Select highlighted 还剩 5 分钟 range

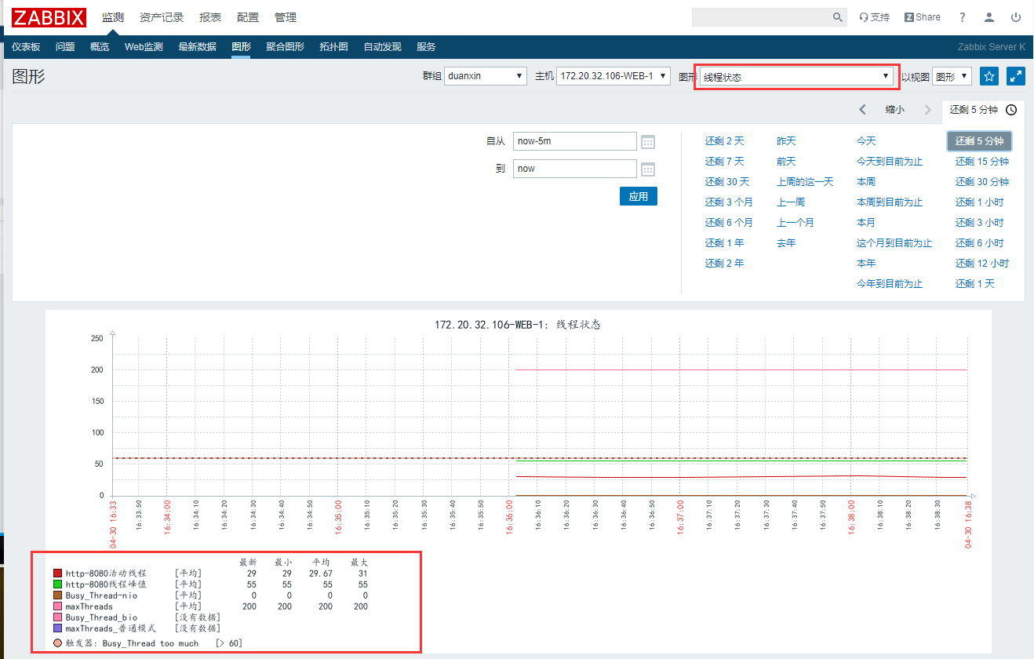point(979,141)
